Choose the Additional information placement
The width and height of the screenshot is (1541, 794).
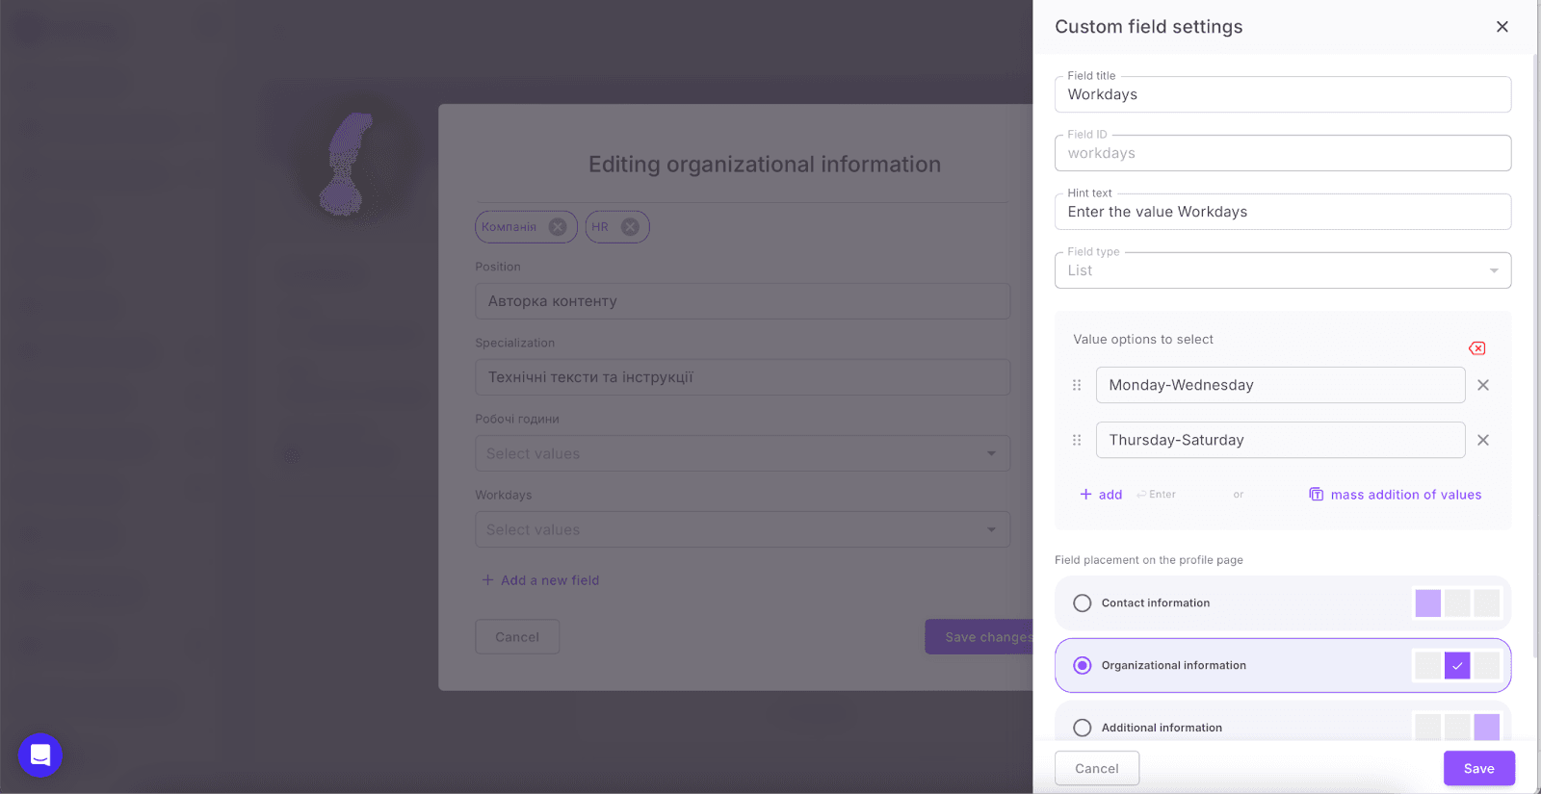[1083, 728]
